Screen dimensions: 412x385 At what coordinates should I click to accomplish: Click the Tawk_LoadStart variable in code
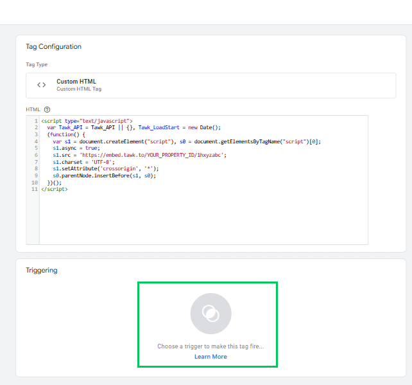click(x=159, y=127)
